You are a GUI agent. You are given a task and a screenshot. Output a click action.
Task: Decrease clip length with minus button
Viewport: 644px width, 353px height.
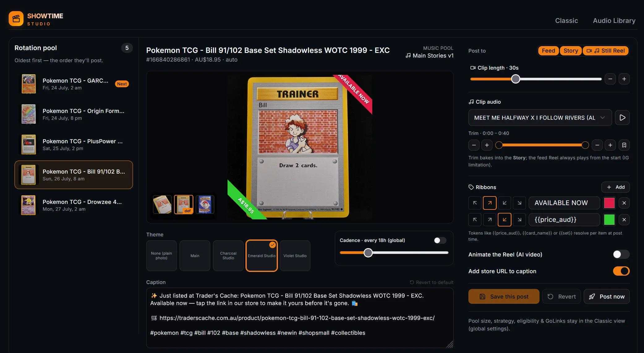point(610,79)
